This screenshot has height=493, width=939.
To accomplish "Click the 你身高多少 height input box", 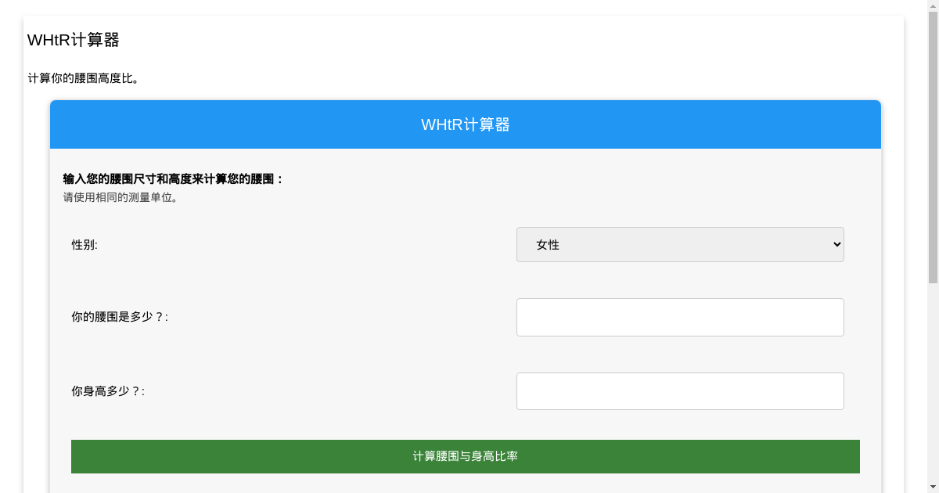I will click(680, 390).
